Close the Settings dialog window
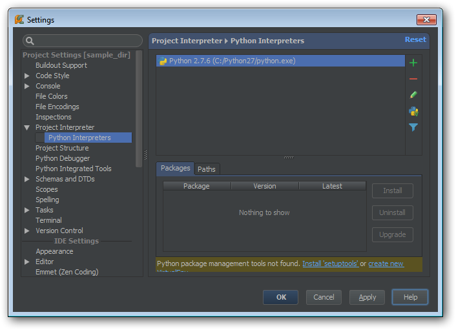This screenshot has height=330, width=456. (x=427, y=19)
